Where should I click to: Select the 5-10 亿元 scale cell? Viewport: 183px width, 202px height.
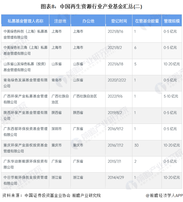[172, 100]
